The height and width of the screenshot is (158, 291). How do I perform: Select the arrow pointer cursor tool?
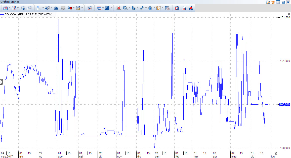click(134, 8)
